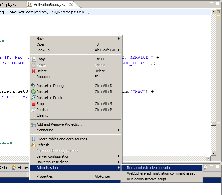Screen dimensions: 222x195
Task: Click the Add and Remove Projects icon
Action: [x=33, y=124]
